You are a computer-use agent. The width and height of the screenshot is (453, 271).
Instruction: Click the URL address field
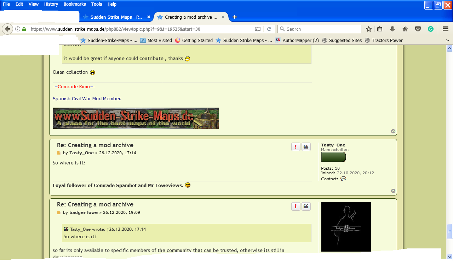[142, 29]
